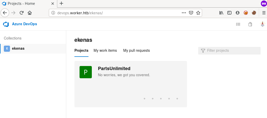The width and height of the screenshot is (267, 118).
Task: Open the marketplace shopping bag icon
Action: [x=250, y=24]
